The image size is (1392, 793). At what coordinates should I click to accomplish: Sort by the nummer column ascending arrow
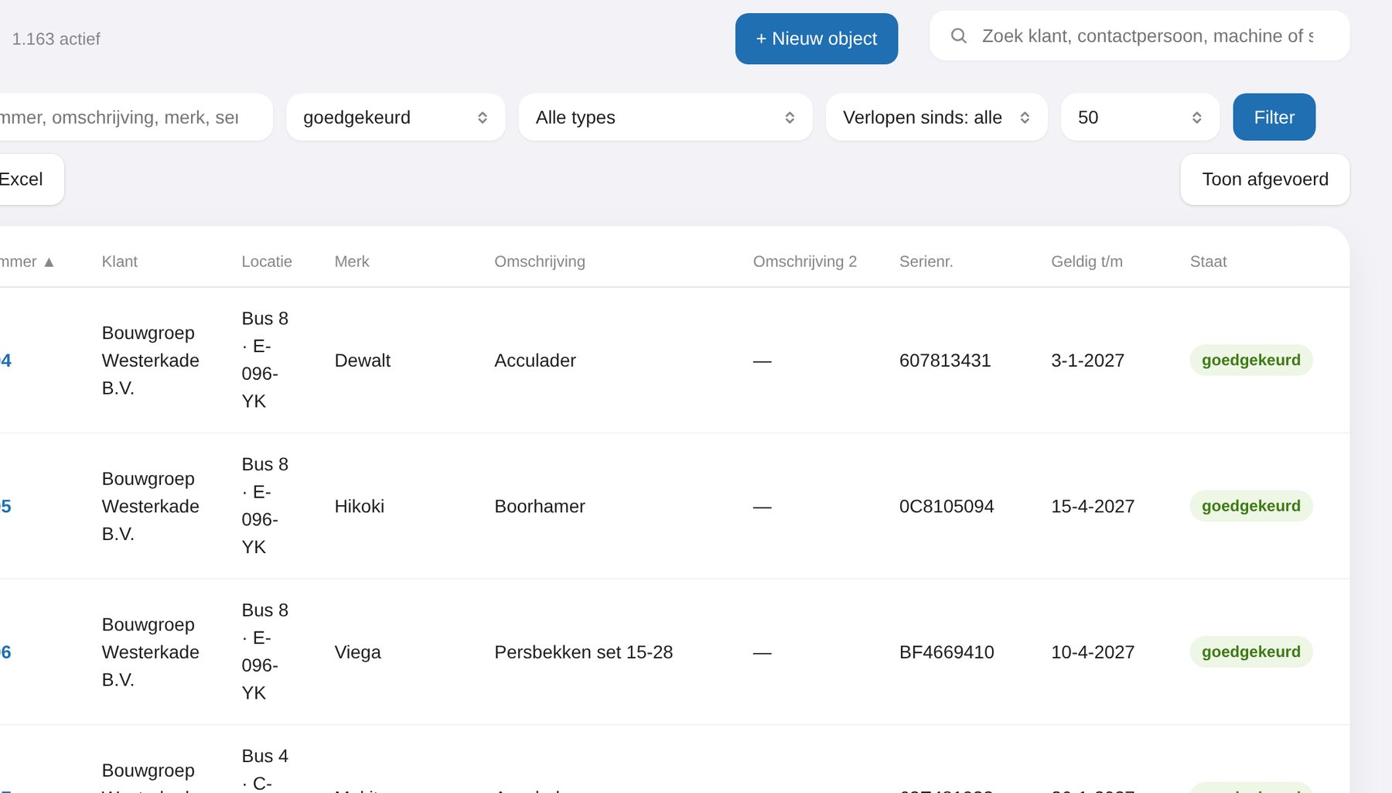coord(49,262)
